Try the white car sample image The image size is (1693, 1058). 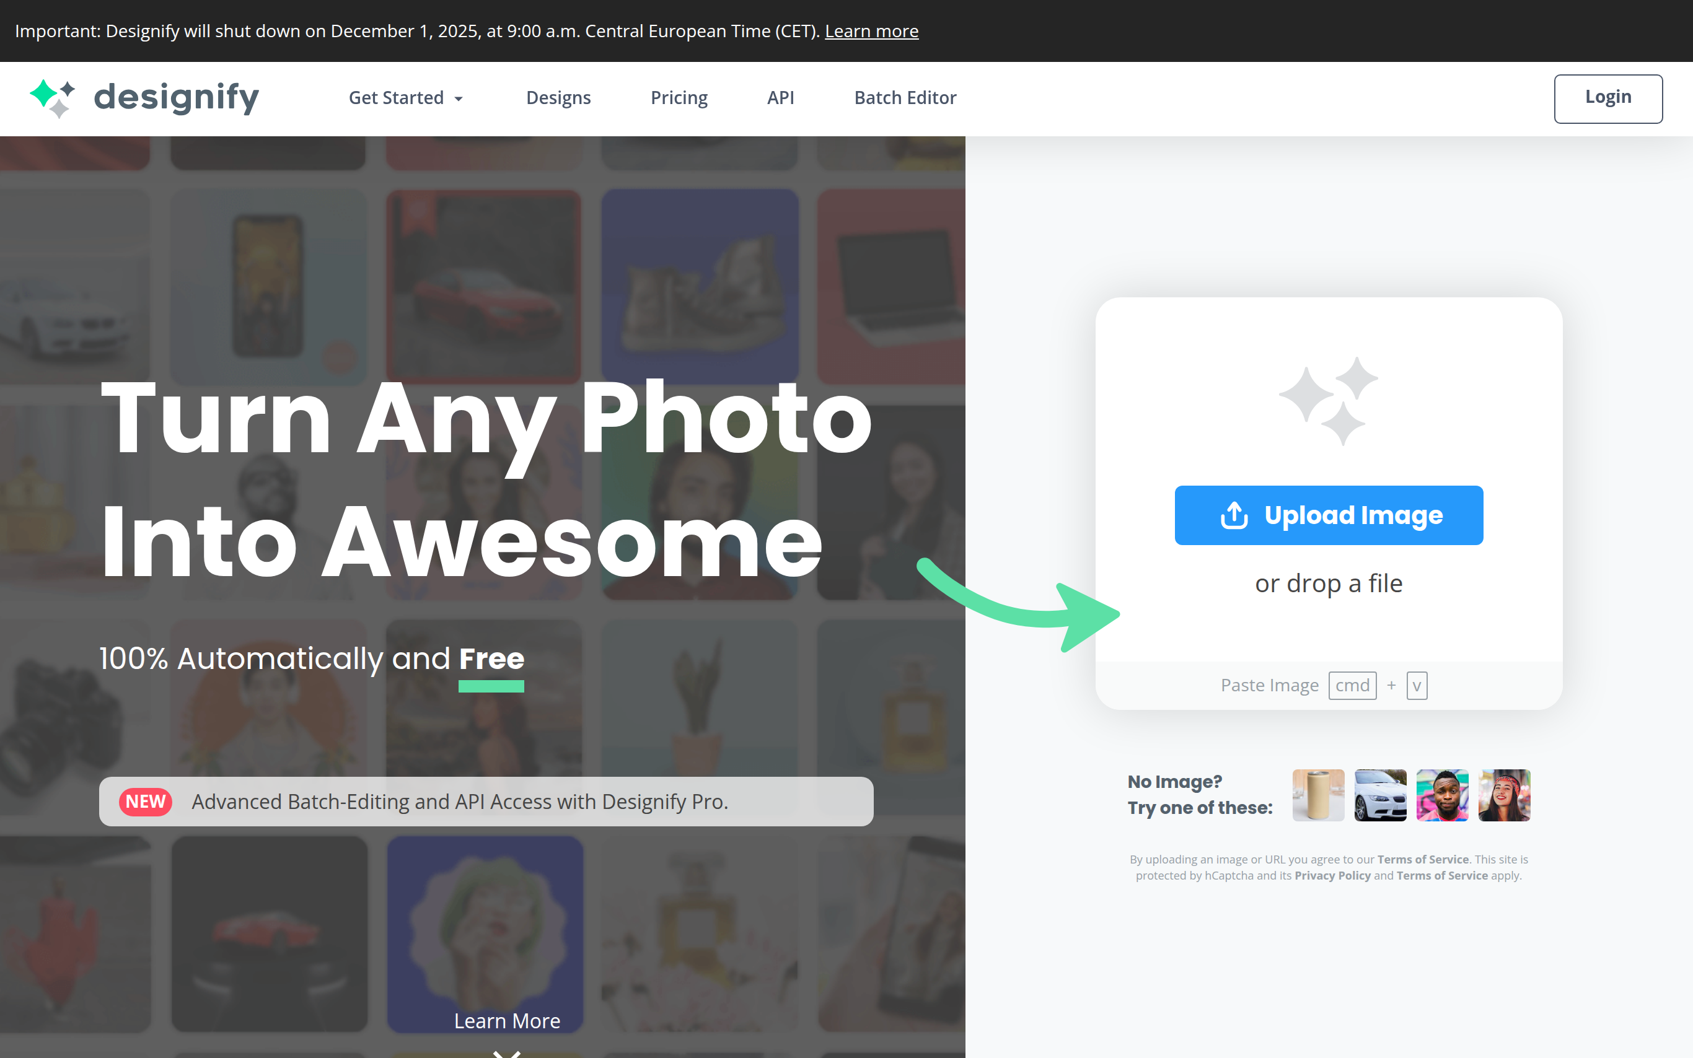1379,795
